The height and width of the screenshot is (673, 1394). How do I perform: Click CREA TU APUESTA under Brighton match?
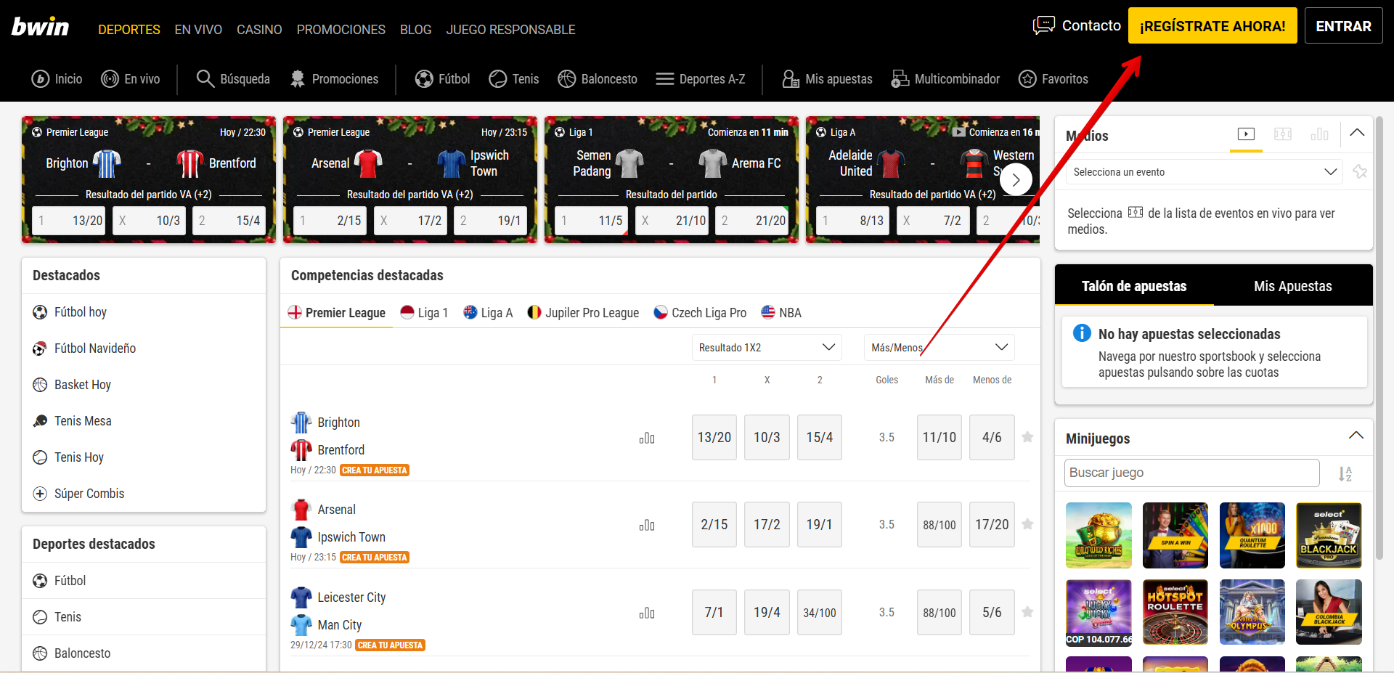[375, 470]
